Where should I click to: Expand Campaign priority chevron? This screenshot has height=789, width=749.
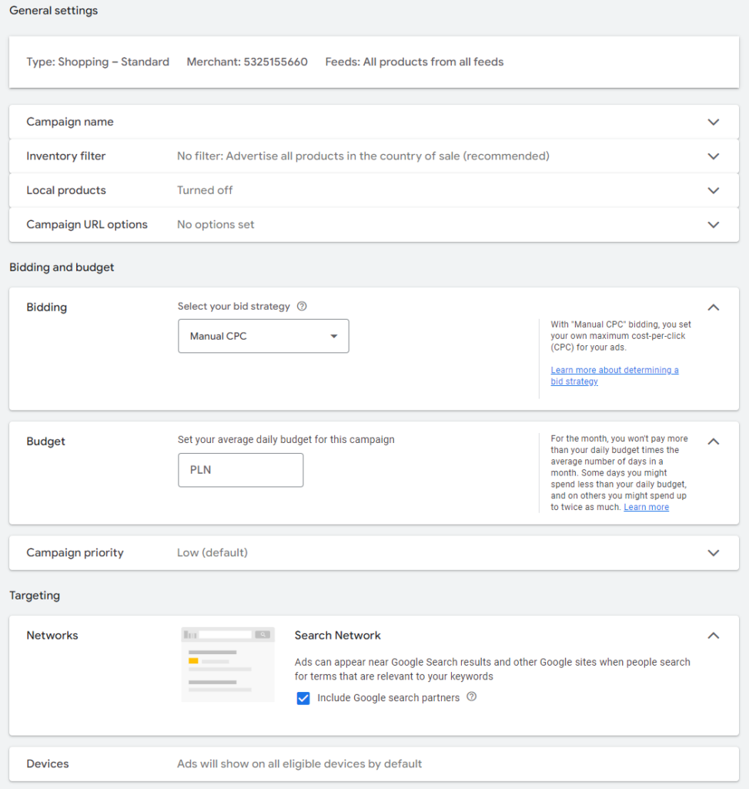[714, 552]
